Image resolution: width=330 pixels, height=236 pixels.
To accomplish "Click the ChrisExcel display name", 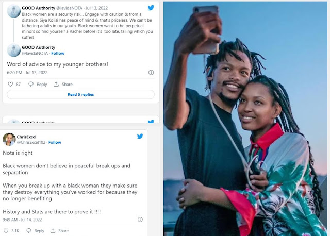I will point(26,137).
